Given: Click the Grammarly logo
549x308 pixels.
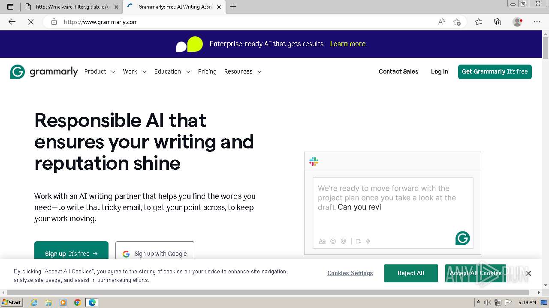Looking at the screenshot, I should [x=44, y=72].
